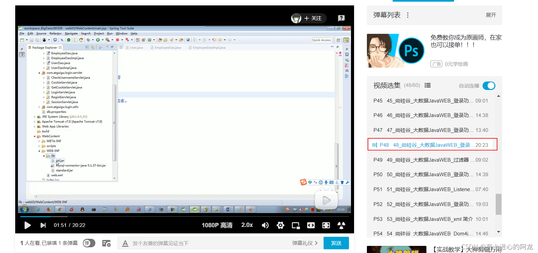Open the player help question-mark icon
Screen dimensions: 538x253
341,18
